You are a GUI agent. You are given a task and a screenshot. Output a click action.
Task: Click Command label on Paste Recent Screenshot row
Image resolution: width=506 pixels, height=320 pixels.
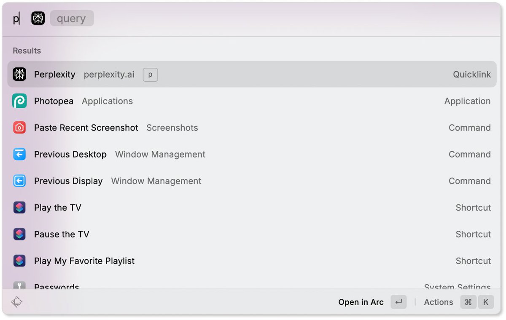470,128
